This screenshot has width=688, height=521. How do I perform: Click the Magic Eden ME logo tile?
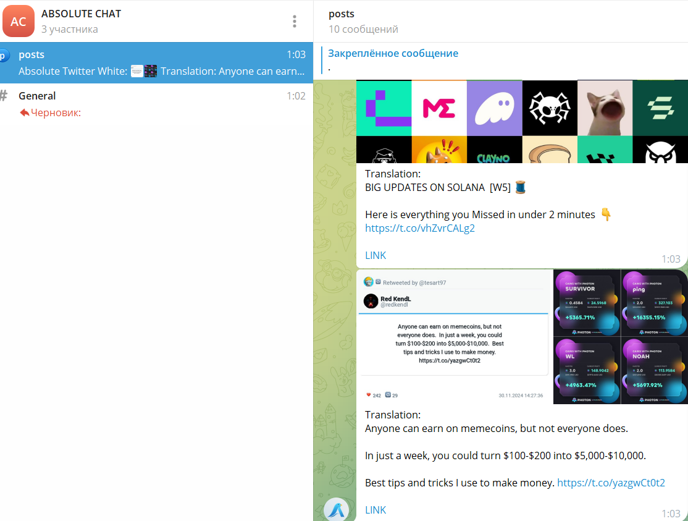tap(439, 108)
